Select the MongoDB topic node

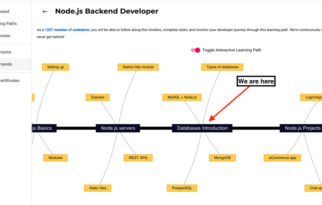tap(222, 158)
